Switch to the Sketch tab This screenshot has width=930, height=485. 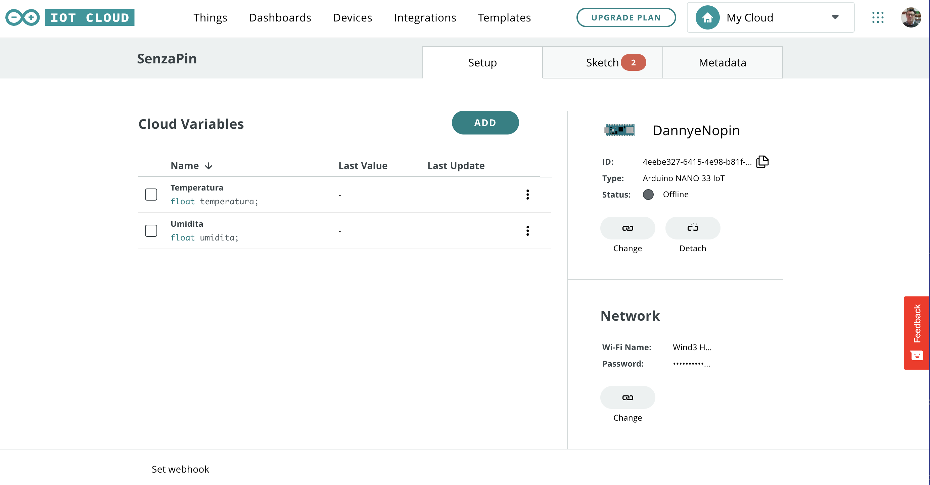pyautogui.click(x=602, y=62)
